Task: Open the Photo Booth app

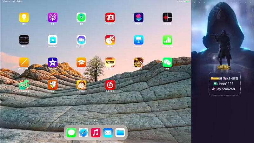Action: [110, 17]
